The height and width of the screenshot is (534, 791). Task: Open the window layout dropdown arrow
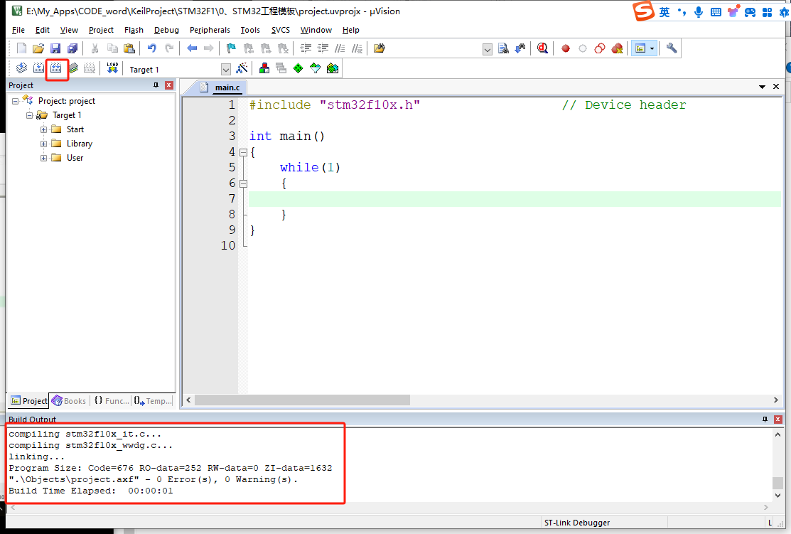(x=652, y=49)
